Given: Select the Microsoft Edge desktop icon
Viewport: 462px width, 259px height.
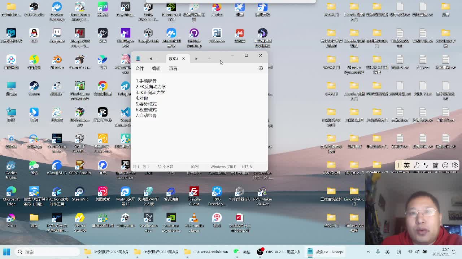Looking at the screenshot, I should [x=11, y=196].
